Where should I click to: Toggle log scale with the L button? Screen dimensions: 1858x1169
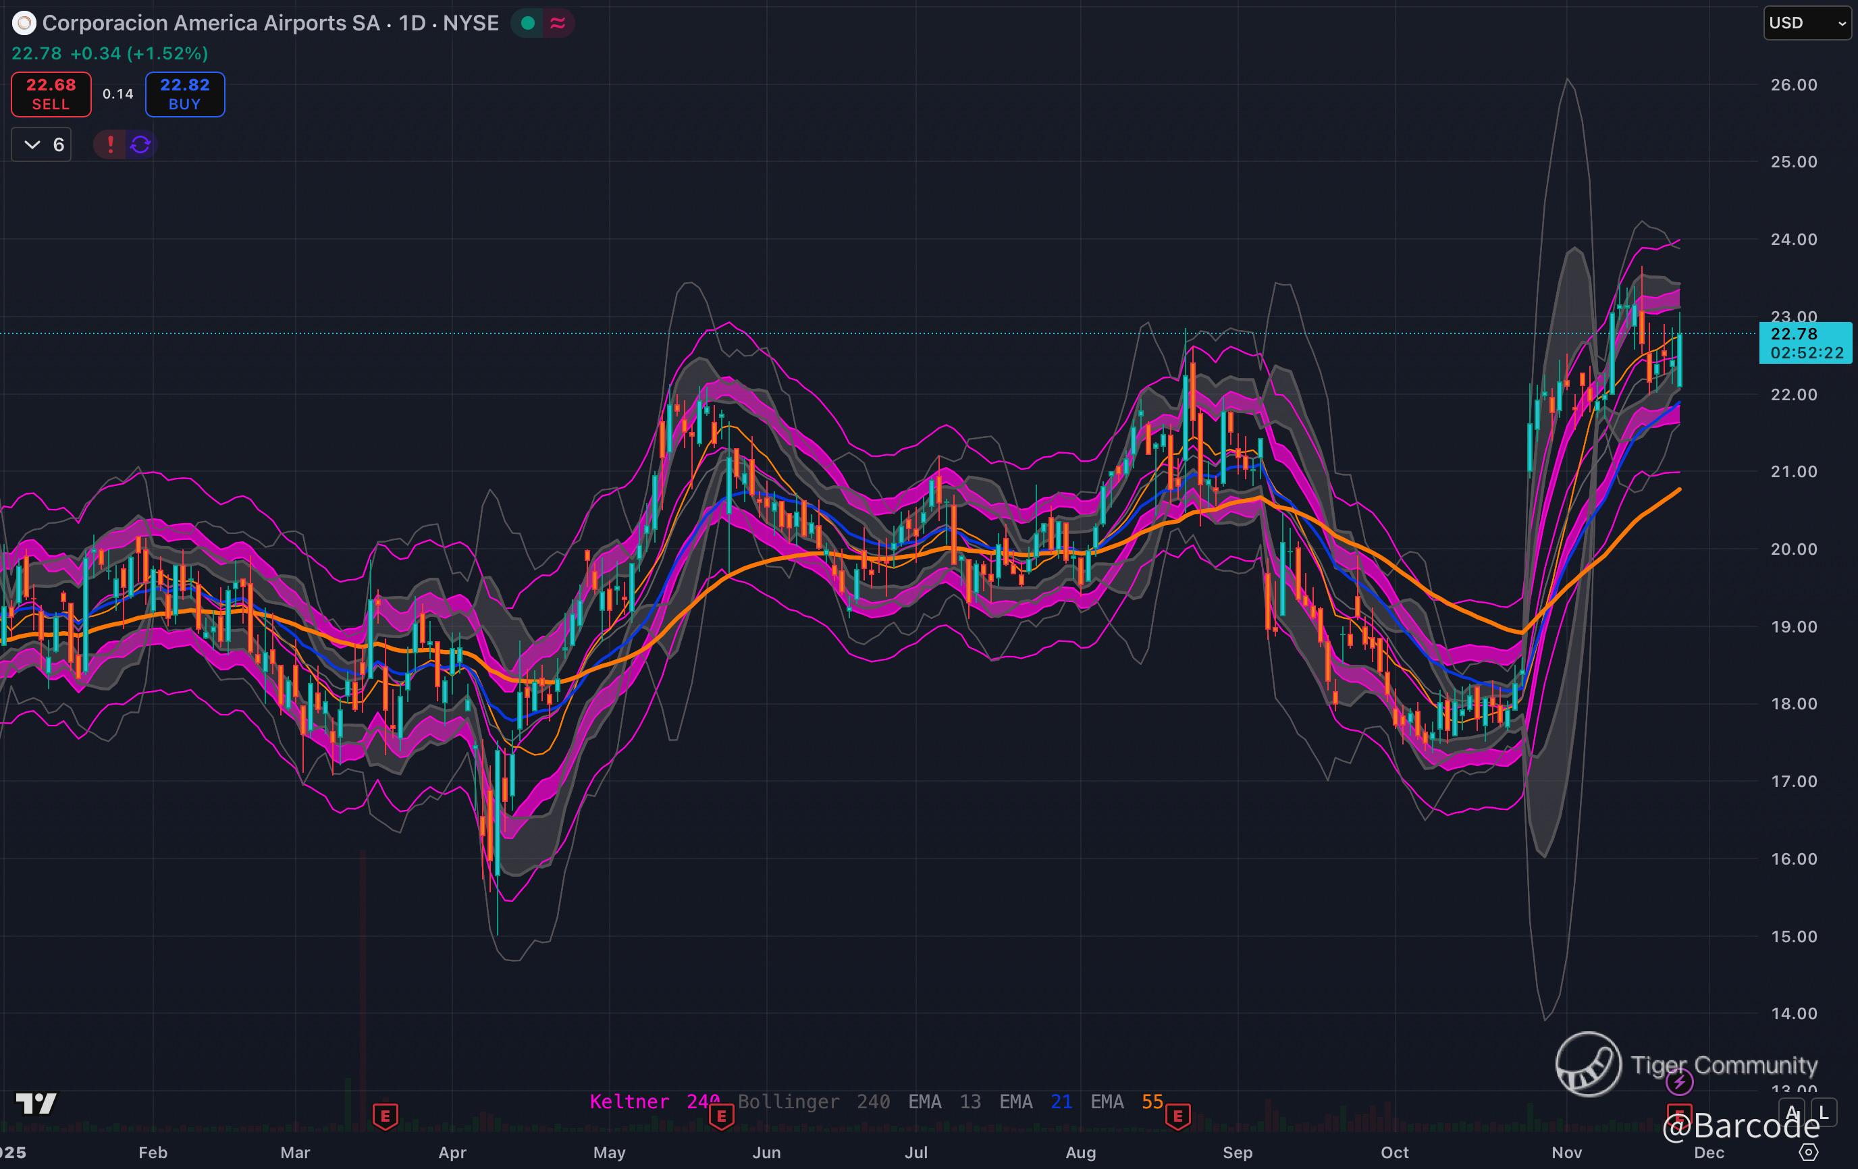pos(1824,1113)
